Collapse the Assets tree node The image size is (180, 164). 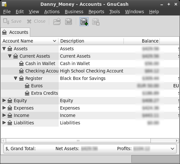(4, 49)
